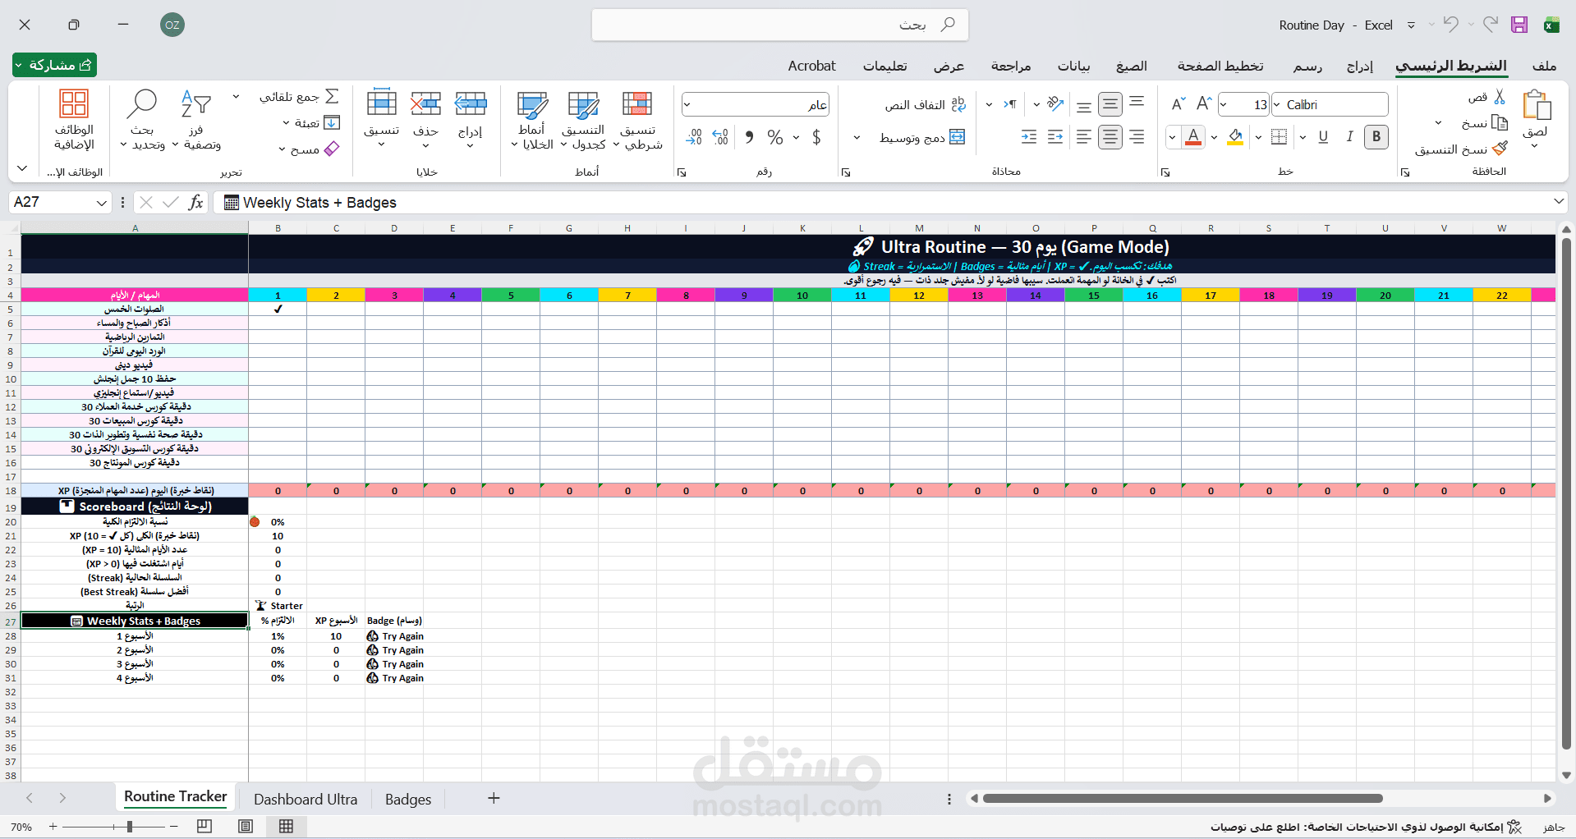Click the Add-ins icon
This screenshot has width=1576, height=839.
pyautogui.click(x=74, y=103)
